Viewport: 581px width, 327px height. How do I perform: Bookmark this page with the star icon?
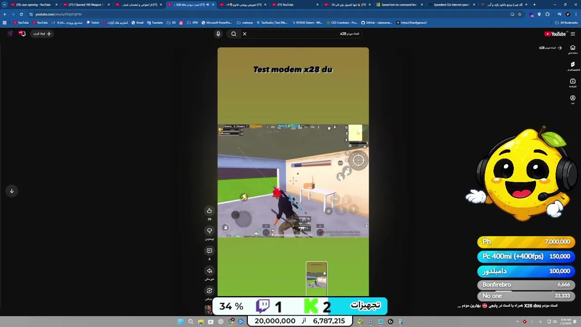click(520, 14)
